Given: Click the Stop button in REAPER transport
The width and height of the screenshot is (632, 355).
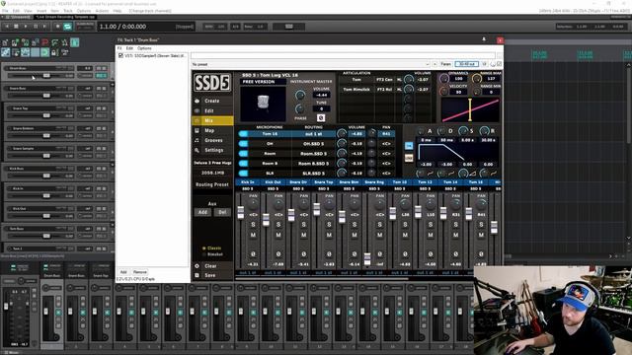Looking at the screenshot, I should [16, 27].
